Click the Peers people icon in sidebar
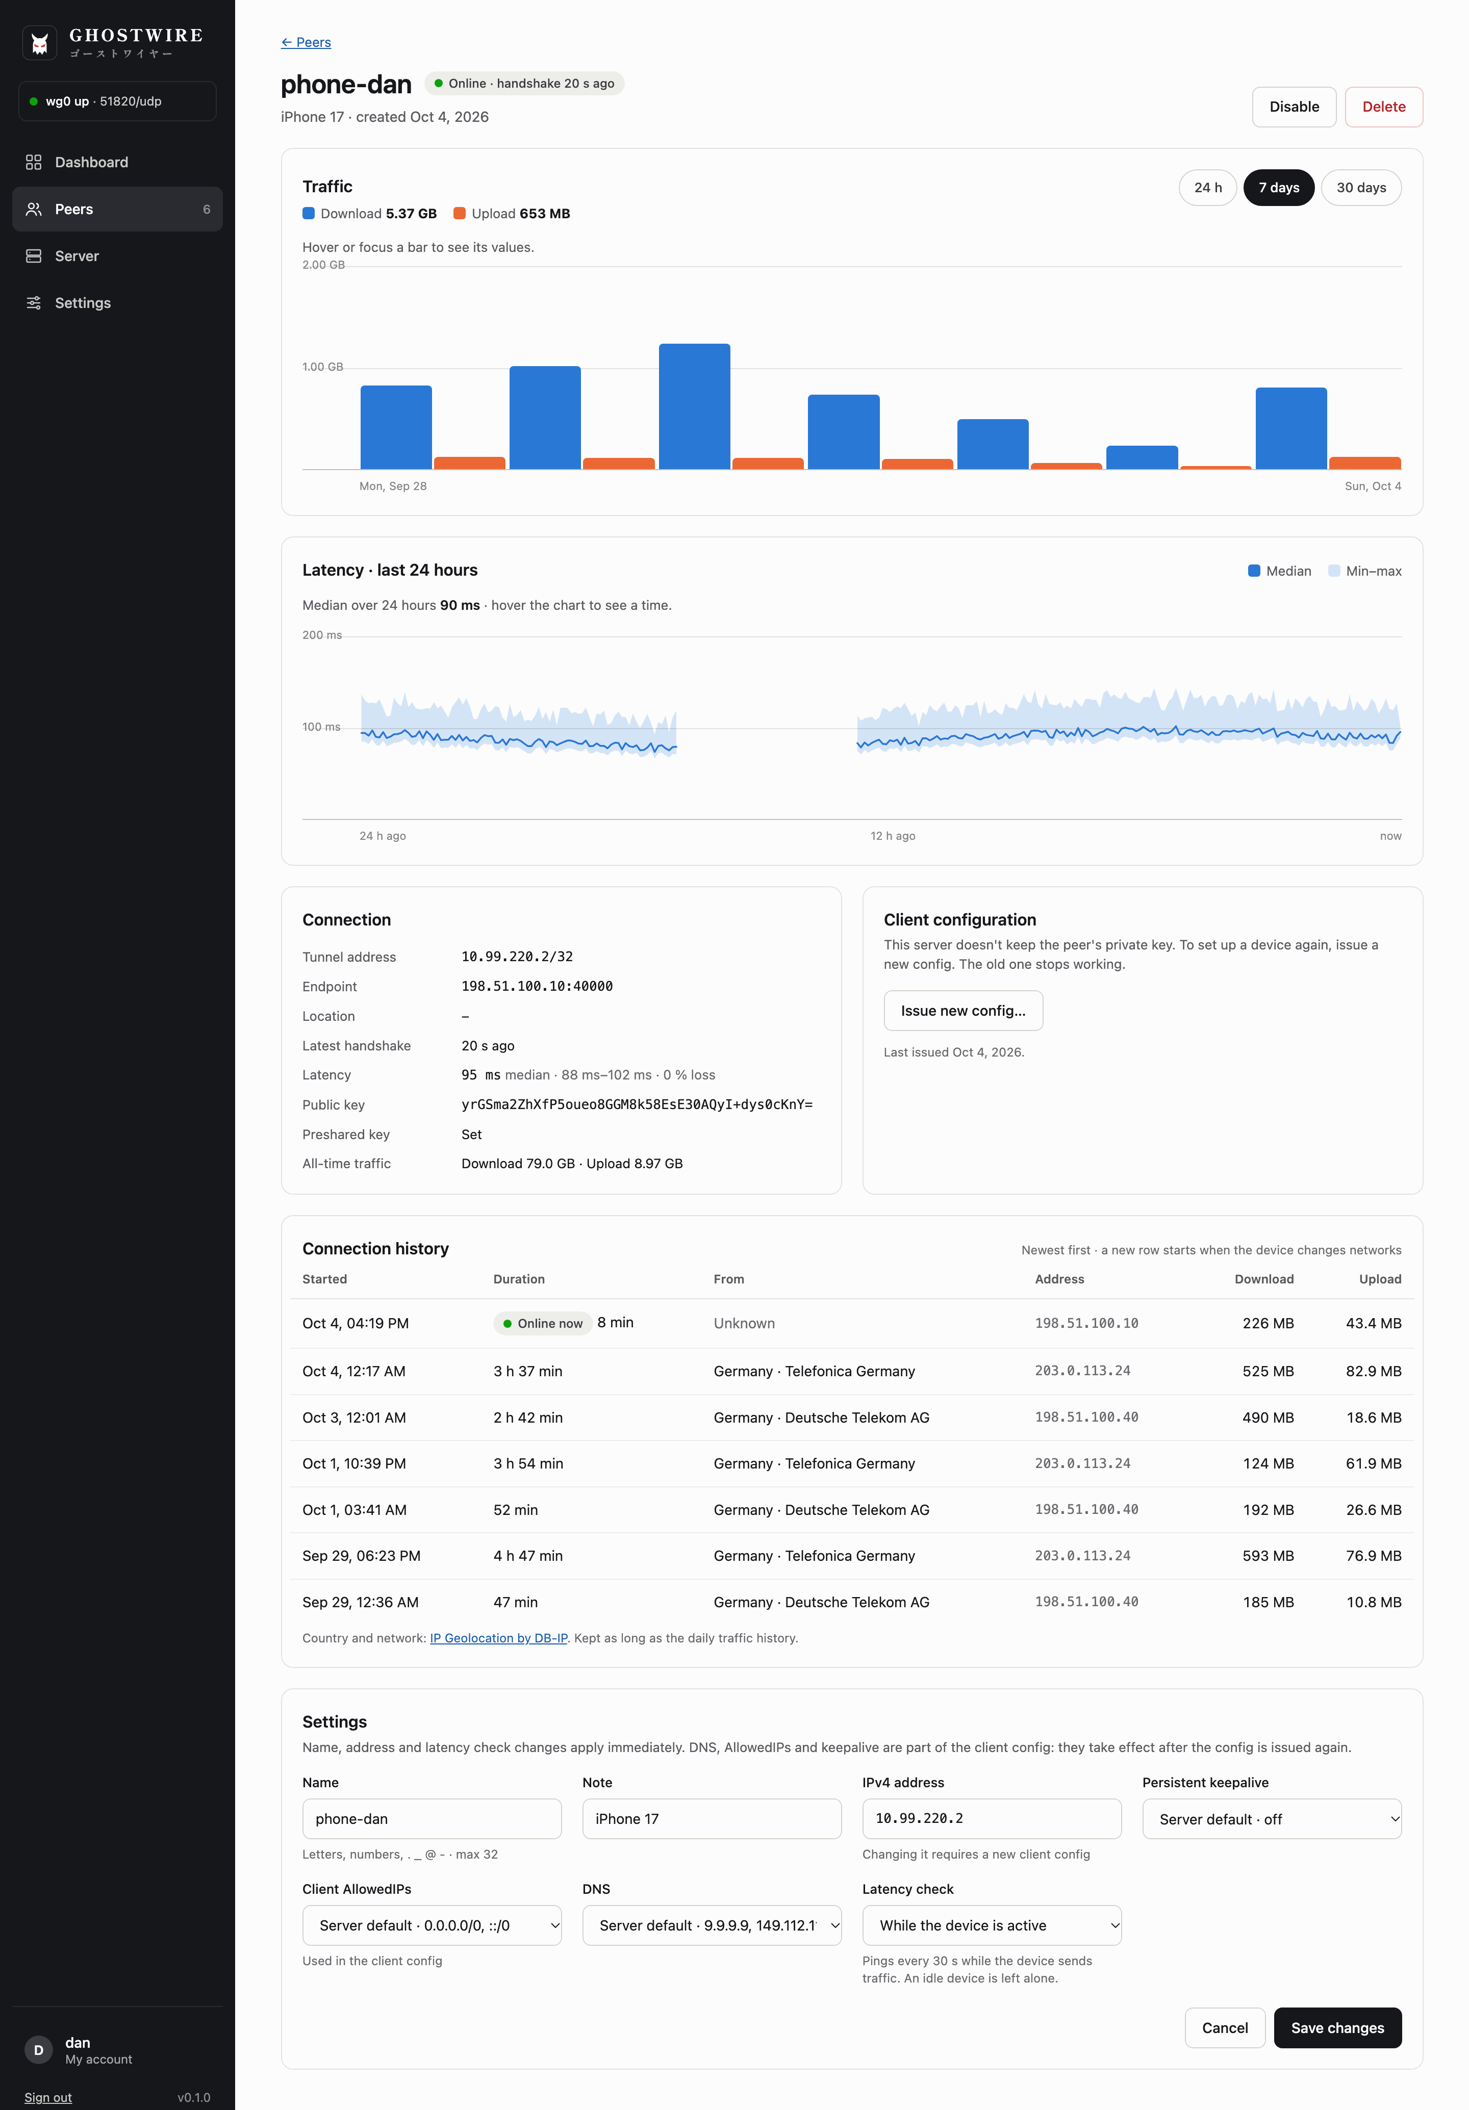The height and width of the screenshot is (2110, 1469). pyautogui.click(x=34, y=209)
